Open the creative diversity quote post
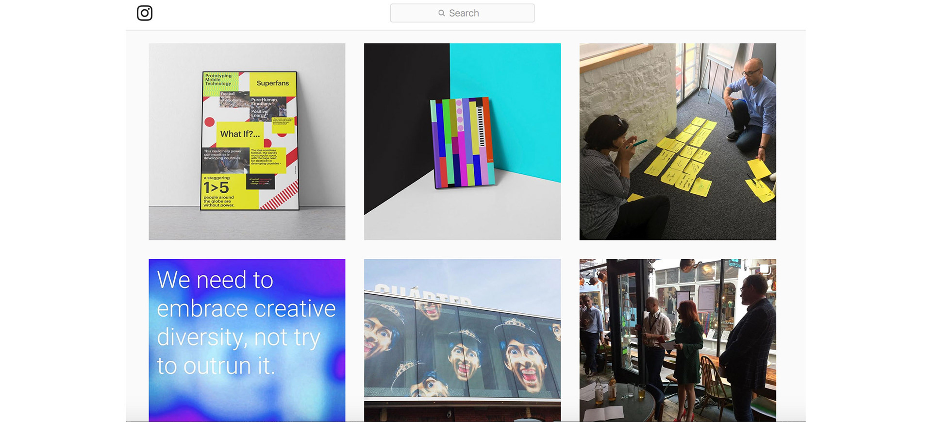Viewport: 932px width, 422px height. [x=247, y=340]
